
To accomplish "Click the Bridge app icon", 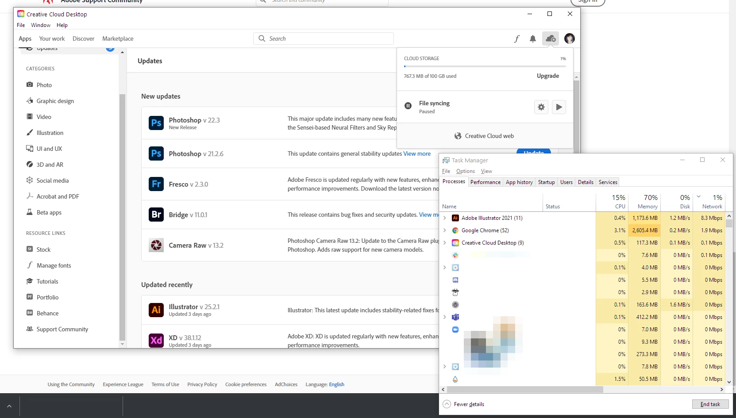I will tap(156, 215).
